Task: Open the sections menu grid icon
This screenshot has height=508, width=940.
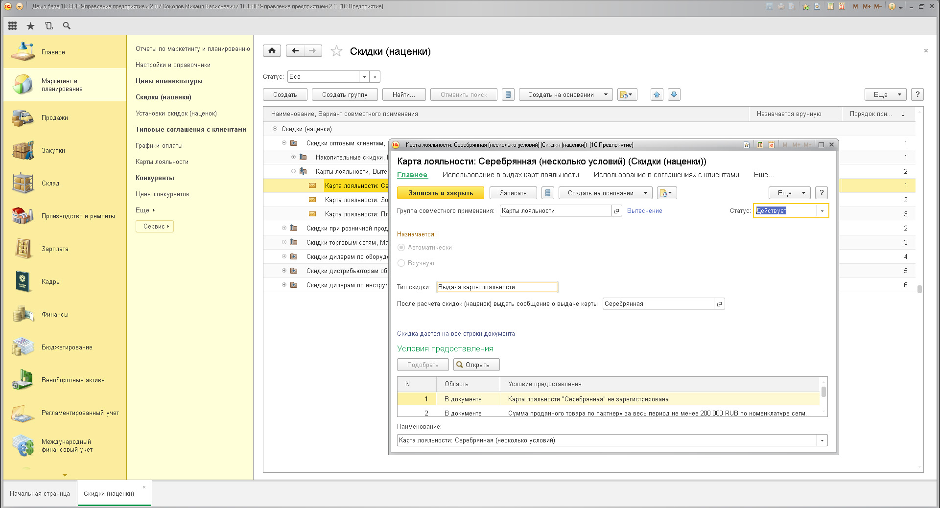Action: 13,26
